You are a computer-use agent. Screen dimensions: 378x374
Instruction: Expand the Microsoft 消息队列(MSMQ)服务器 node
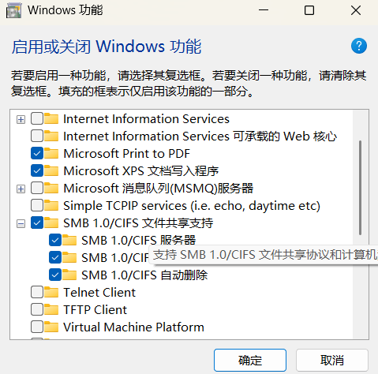pyautogui.click(x=21, y=189)
